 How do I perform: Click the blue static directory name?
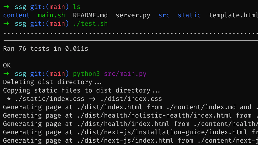click(x=189, y=15)
